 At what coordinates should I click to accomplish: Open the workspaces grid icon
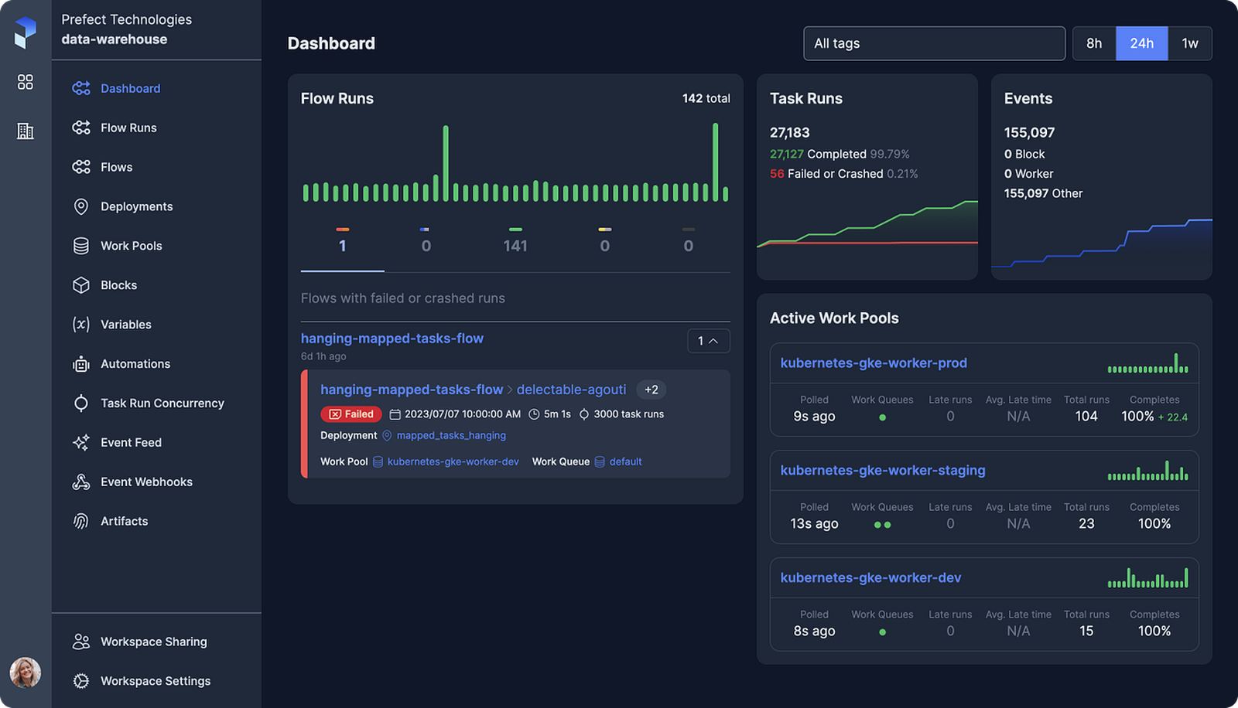tap(26, 82)
